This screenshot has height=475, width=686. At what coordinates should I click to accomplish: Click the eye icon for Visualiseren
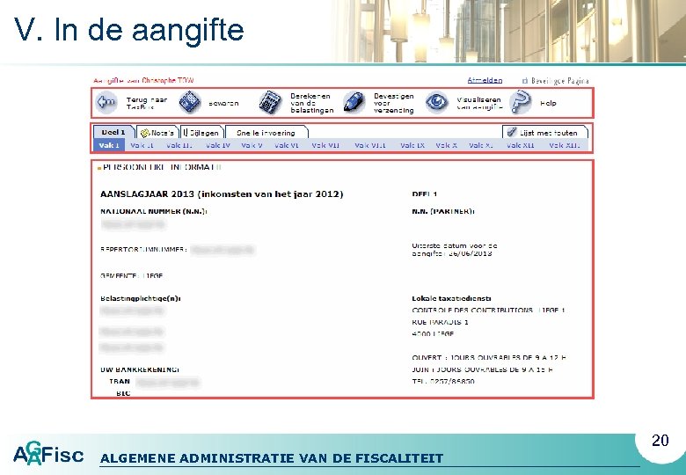pyautogui.click(x=436, y=102)
